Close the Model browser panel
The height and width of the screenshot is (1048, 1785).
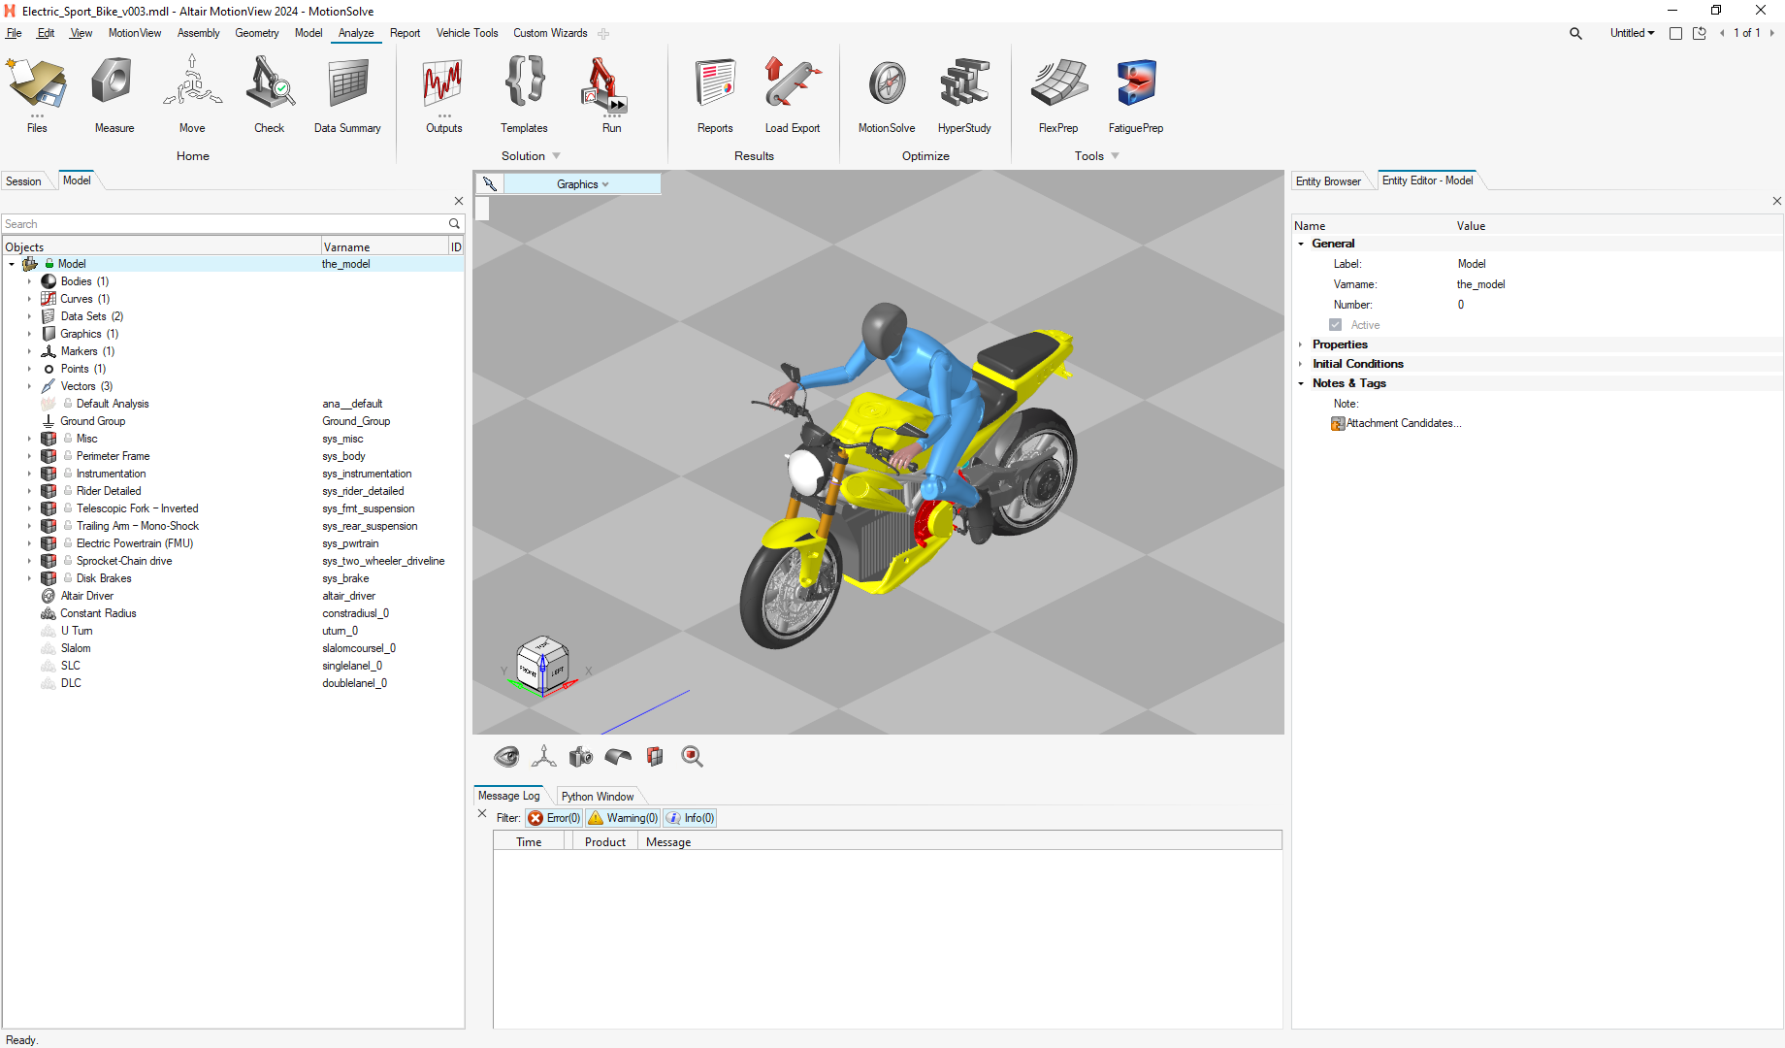[459, 201]
